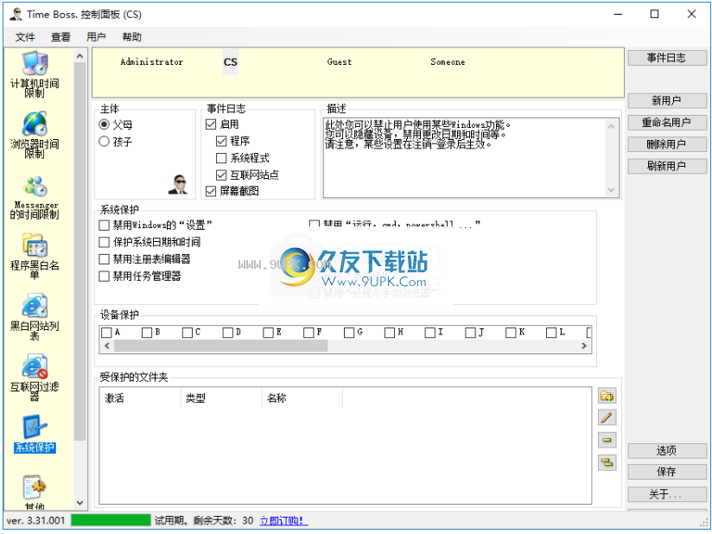712x534 pixels.
Task: Click the 删除用户 button
Action: (x=666, y=144)
